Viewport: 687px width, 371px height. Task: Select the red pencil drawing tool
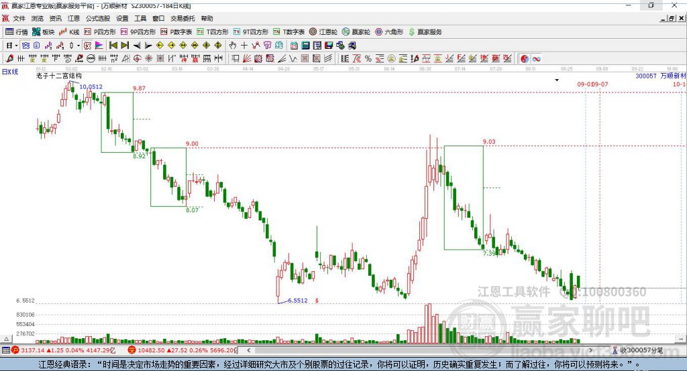(9, 59)
